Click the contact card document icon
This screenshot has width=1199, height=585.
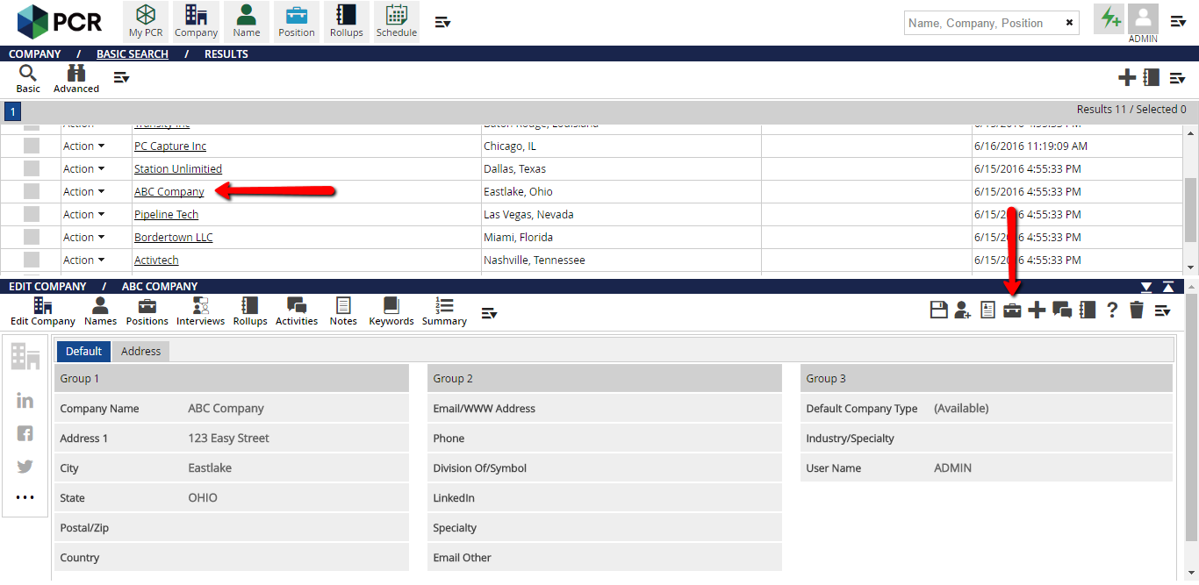point(987,310)
